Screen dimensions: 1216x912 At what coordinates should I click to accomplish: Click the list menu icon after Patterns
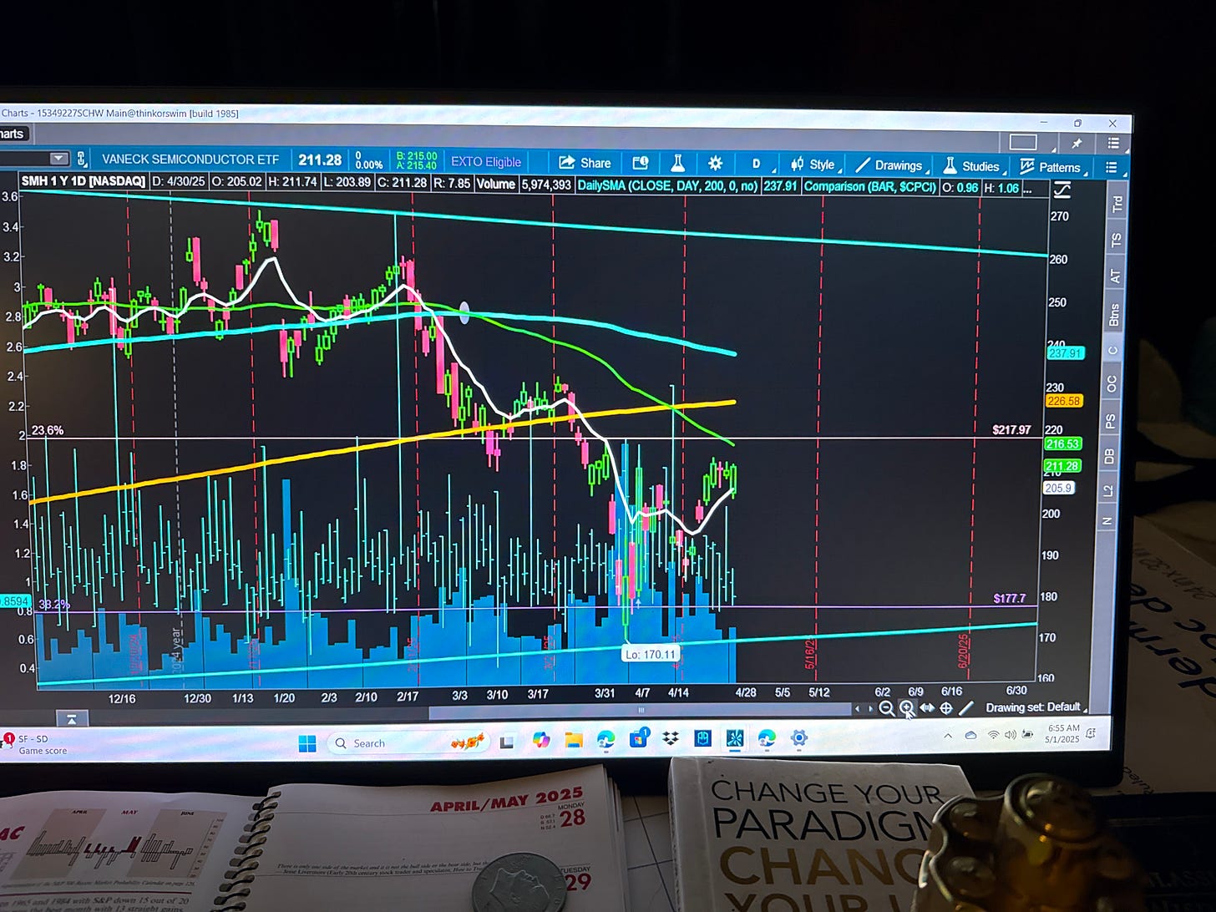click(x=1111, y=167)
